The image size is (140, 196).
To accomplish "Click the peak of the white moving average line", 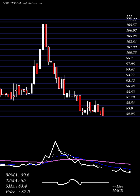I will click(55, 141).
